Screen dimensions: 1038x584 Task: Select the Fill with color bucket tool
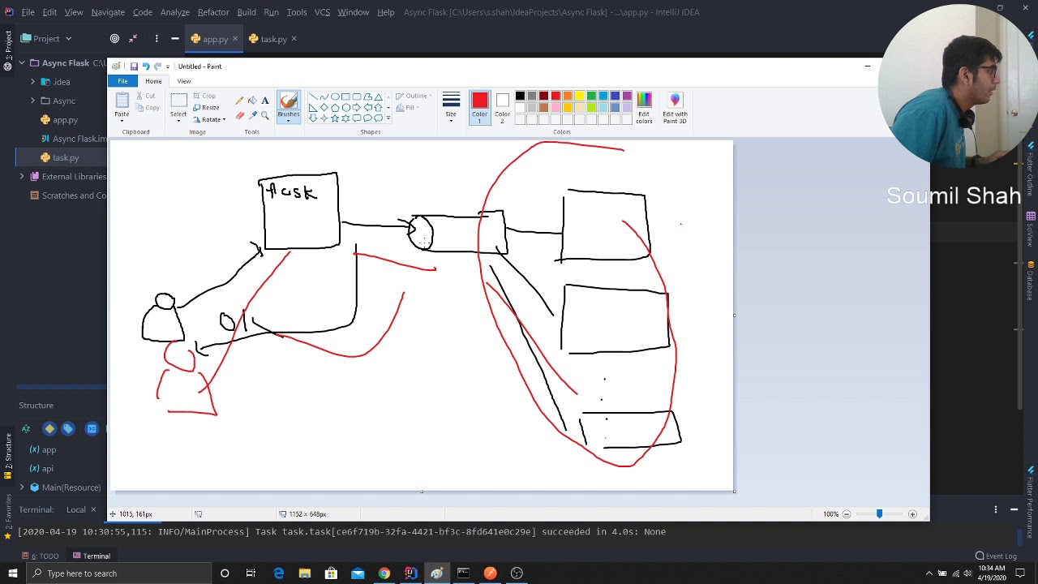(252, 101)
